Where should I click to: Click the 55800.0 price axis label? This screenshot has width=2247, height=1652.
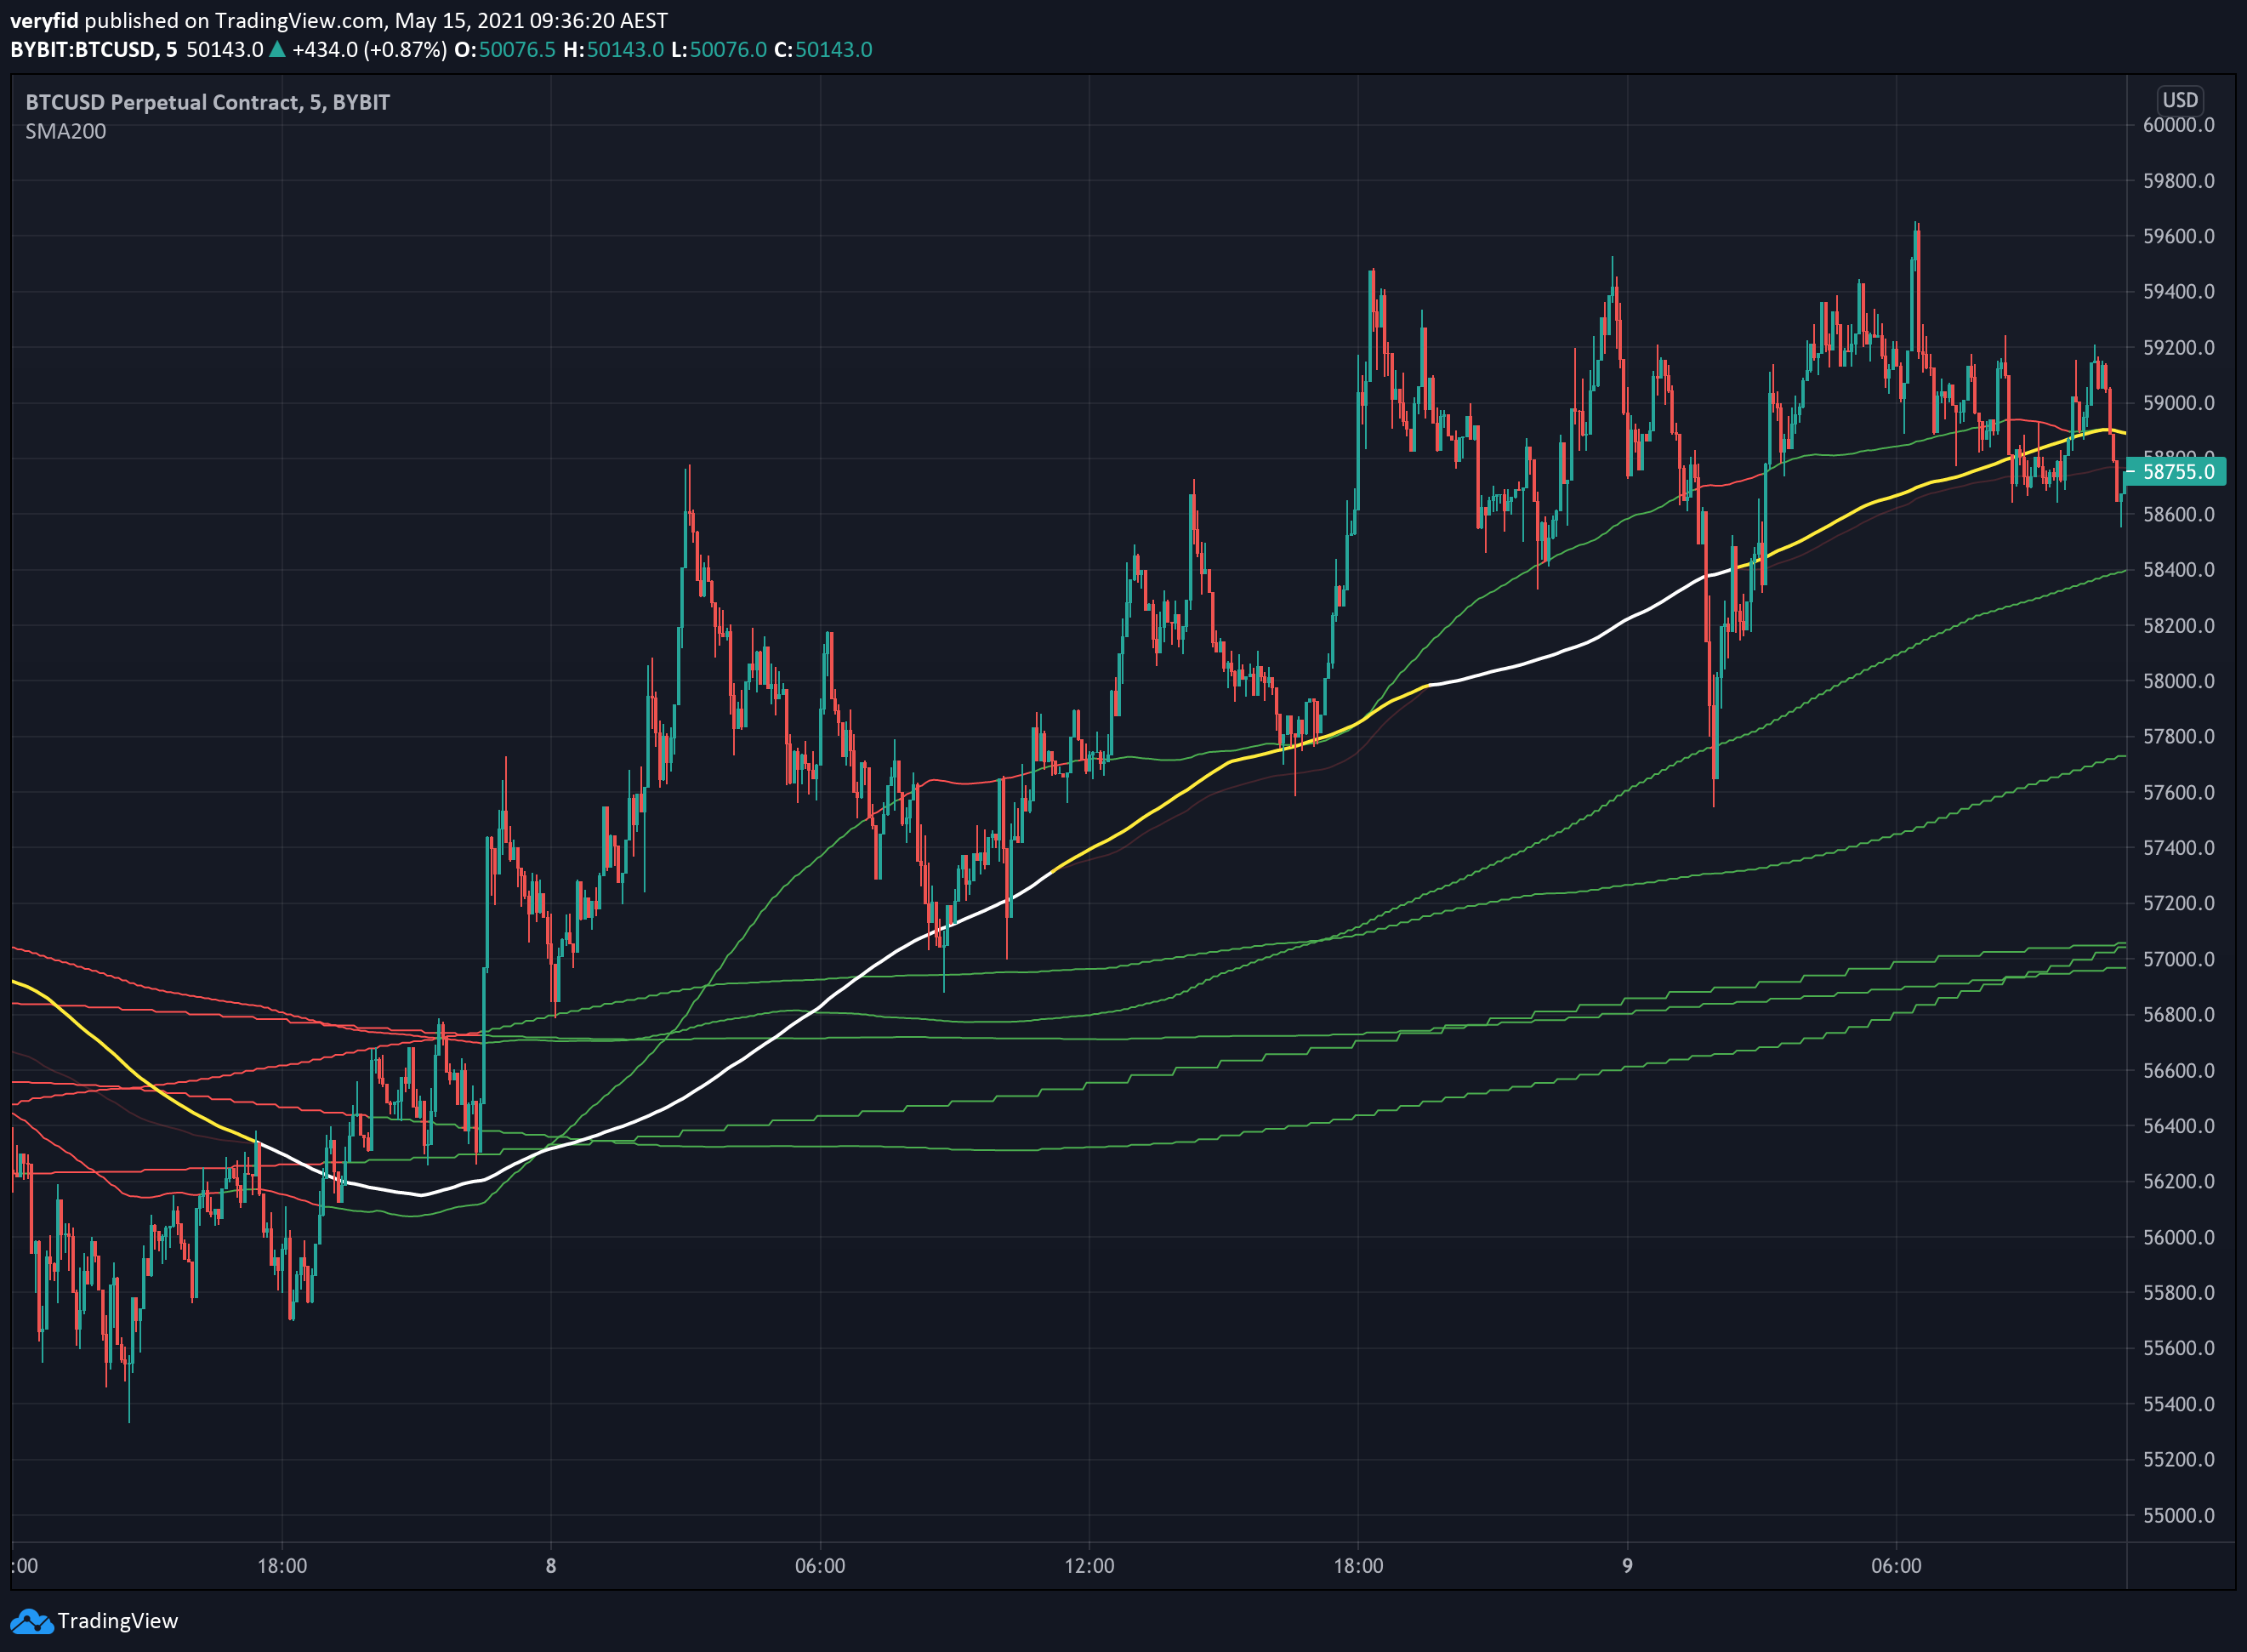[2178, 1293]
